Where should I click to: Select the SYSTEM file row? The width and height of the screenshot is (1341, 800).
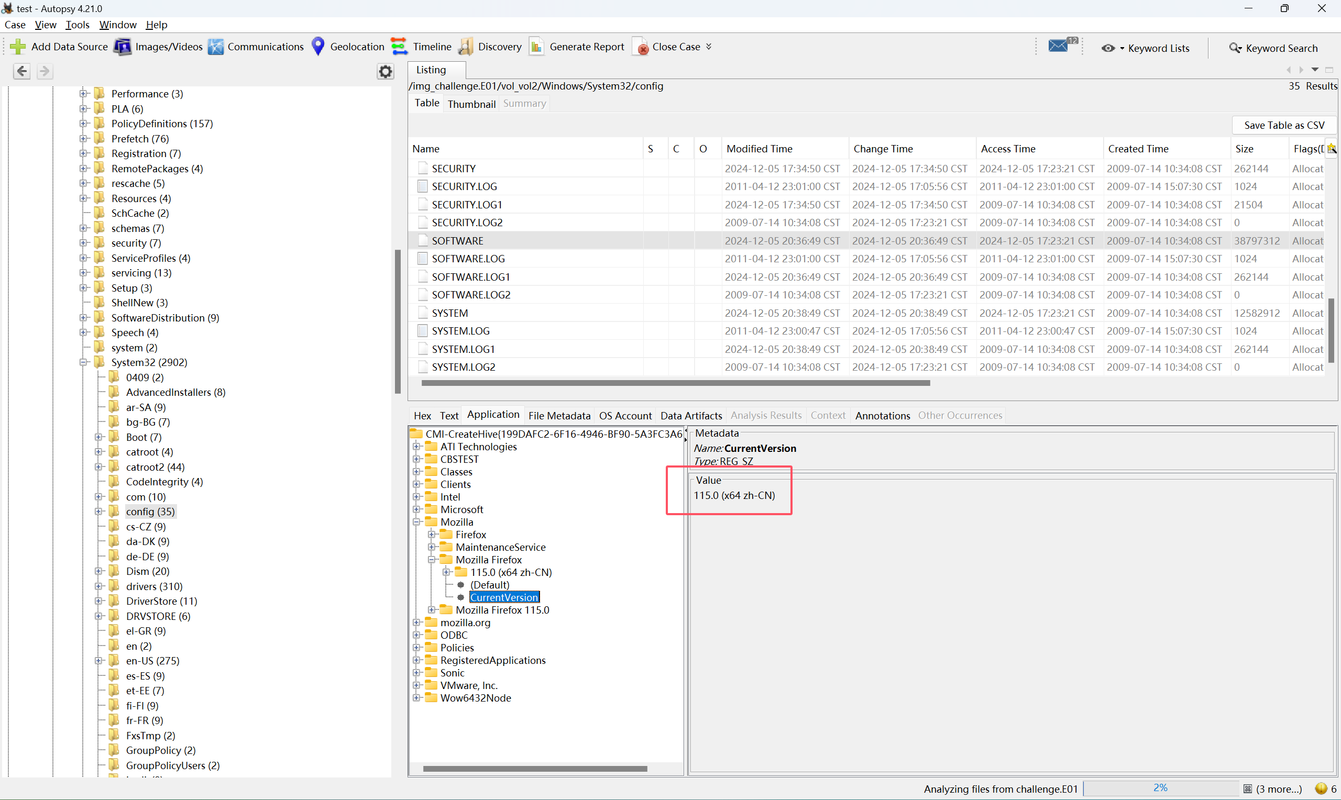(867, 313)
